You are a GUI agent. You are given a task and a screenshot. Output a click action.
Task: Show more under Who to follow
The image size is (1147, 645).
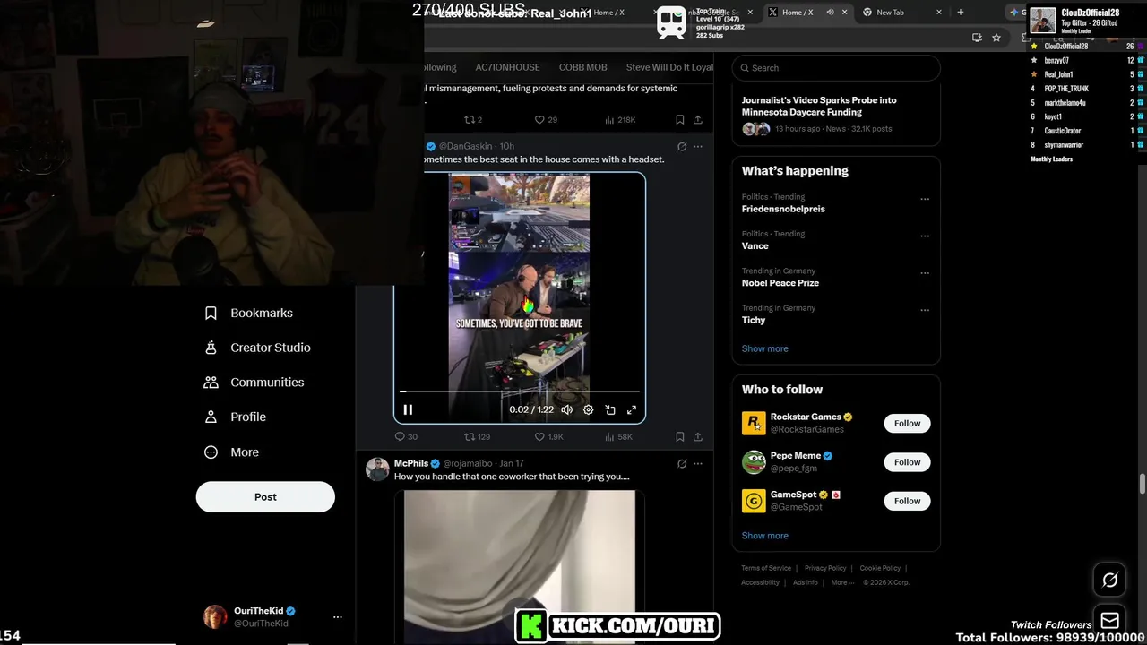[x=765, y=536]
